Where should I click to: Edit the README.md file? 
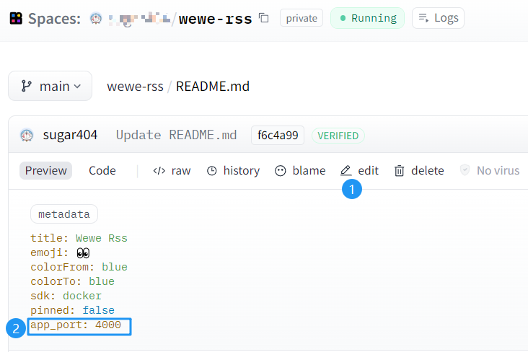tap(359, 170)
